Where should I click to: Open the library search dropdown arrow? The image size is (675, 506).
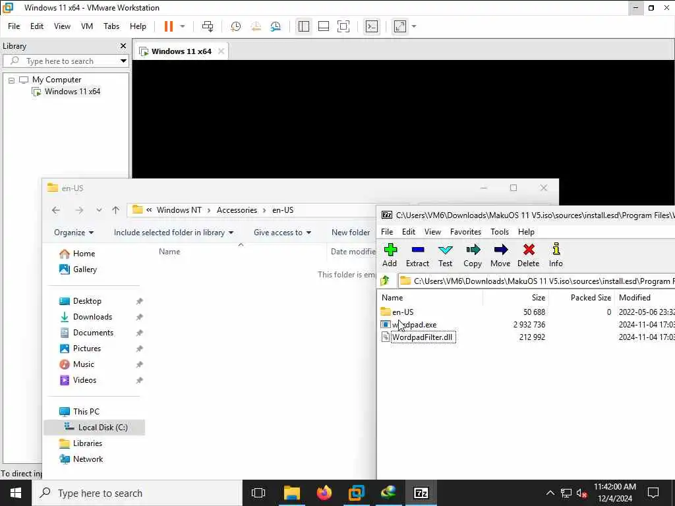[123, 61]
